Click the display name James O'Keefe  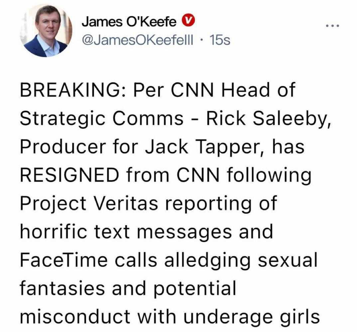[129, 22]
